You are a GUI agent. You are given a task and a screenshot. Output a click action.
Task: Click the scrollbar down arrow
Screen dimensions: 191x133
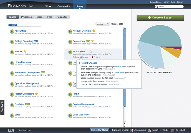(x=124, y=126)
